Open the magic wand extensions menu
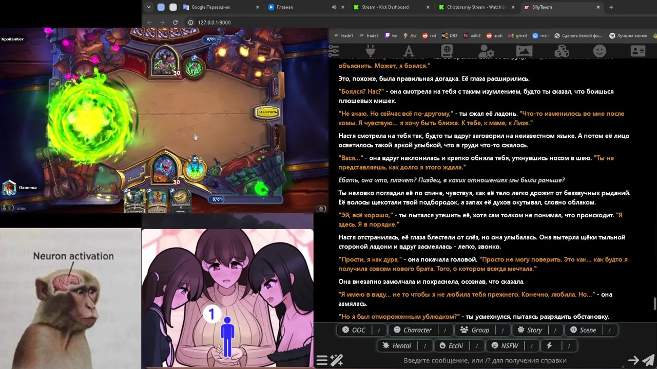This screenshot has height=369, width=657. coord(337,360)
